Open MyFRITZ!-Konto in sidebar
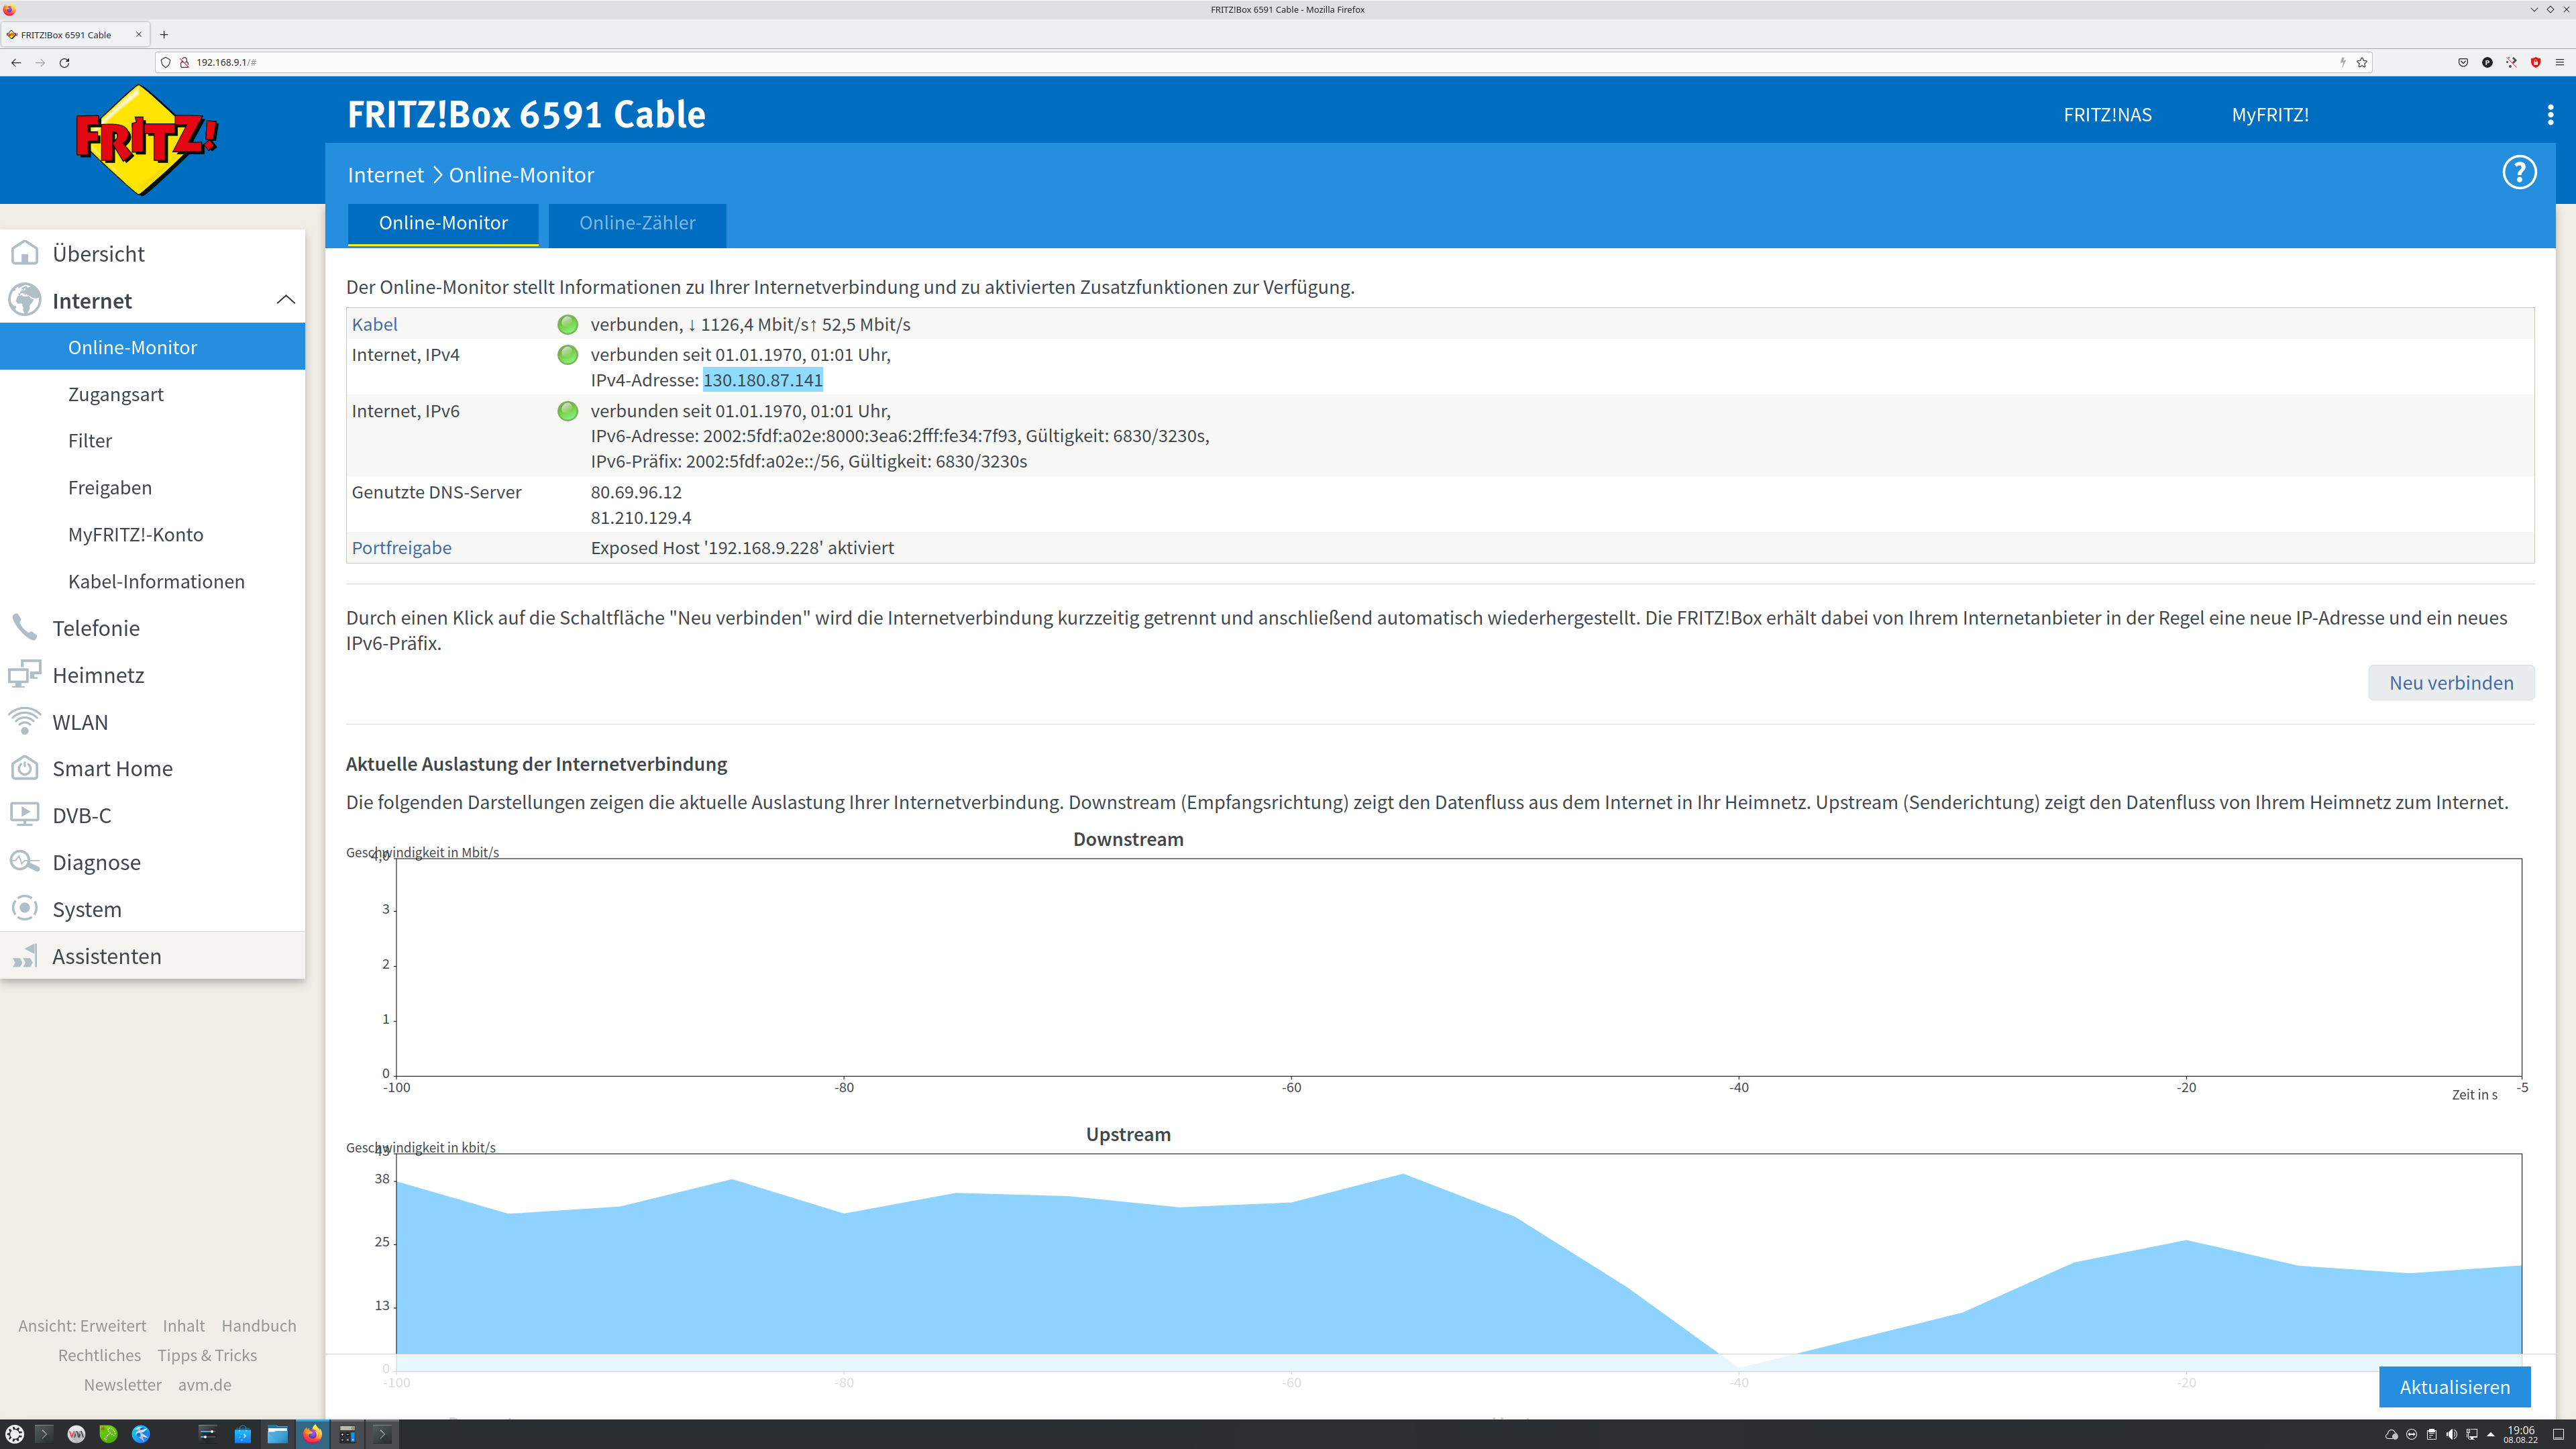The height and width of the screenshot is (1449, 2576). point(136,535)
